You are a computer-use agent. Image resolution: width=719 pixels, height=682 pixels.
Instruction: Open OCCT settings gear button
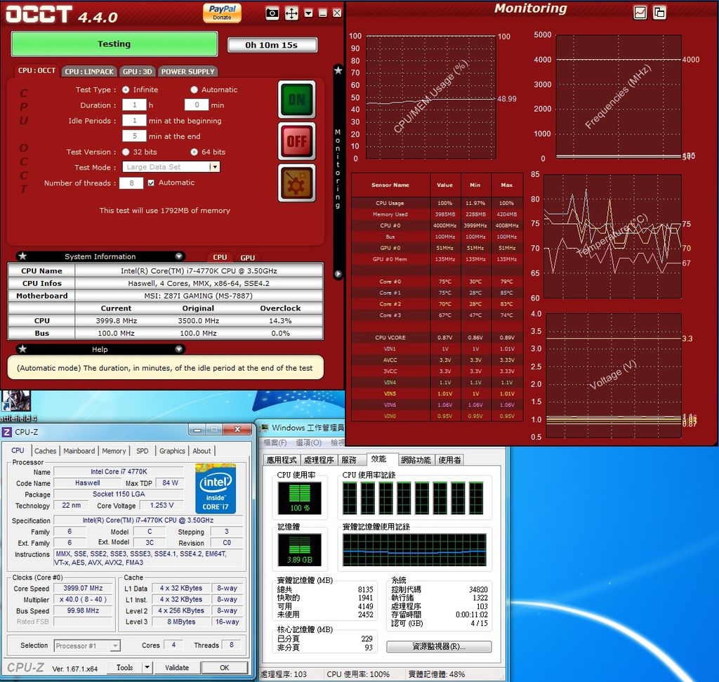coord(297,183)
